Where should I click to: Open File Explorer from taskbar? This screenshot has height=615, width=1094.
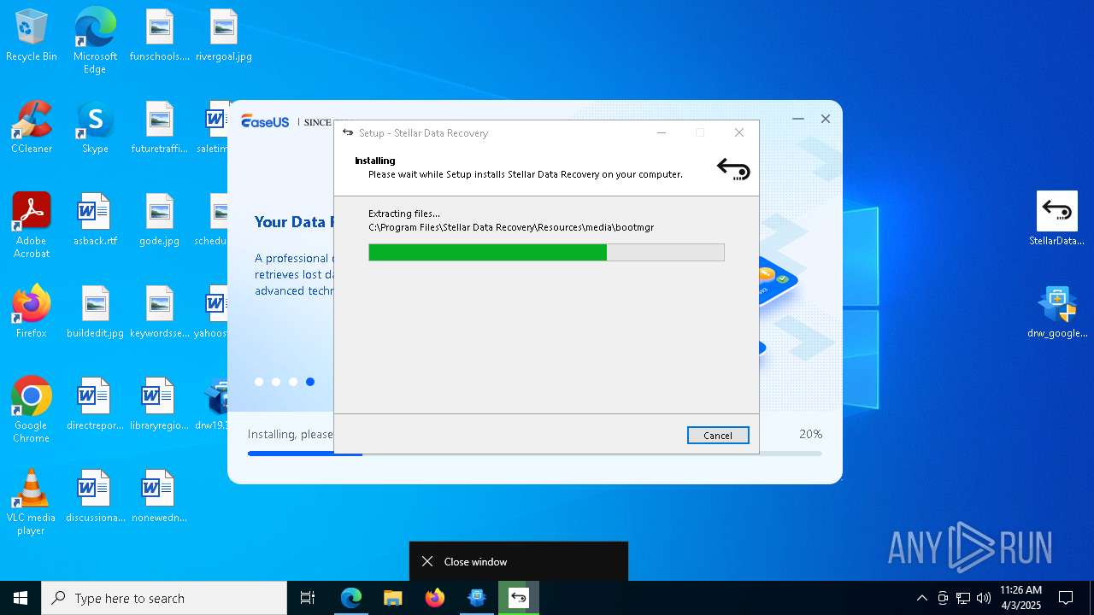pyautogui.click(x=393, y=598)
